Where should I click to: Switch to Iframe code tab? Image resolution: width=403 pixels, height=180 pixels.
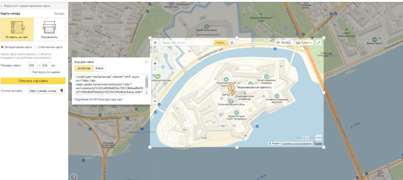pyautogui.click(x=100, y=68)
